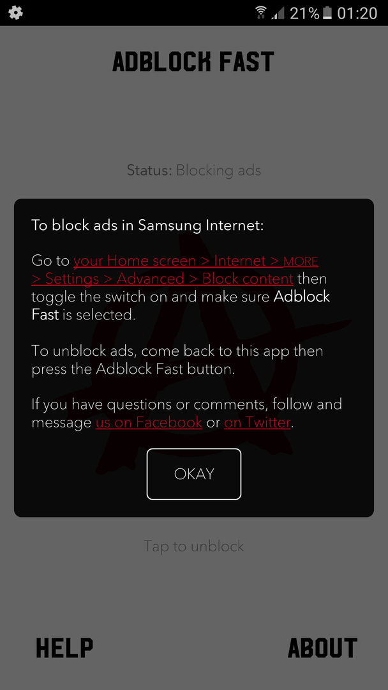Screen dimensions: 388x690
Task: Tap the ABOUT button
Action: coord(322,647)
